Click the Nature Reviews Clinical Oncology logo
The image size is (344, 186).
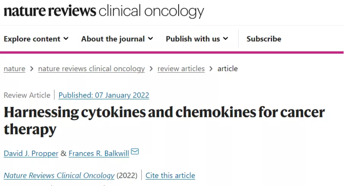tap(104, 11)
